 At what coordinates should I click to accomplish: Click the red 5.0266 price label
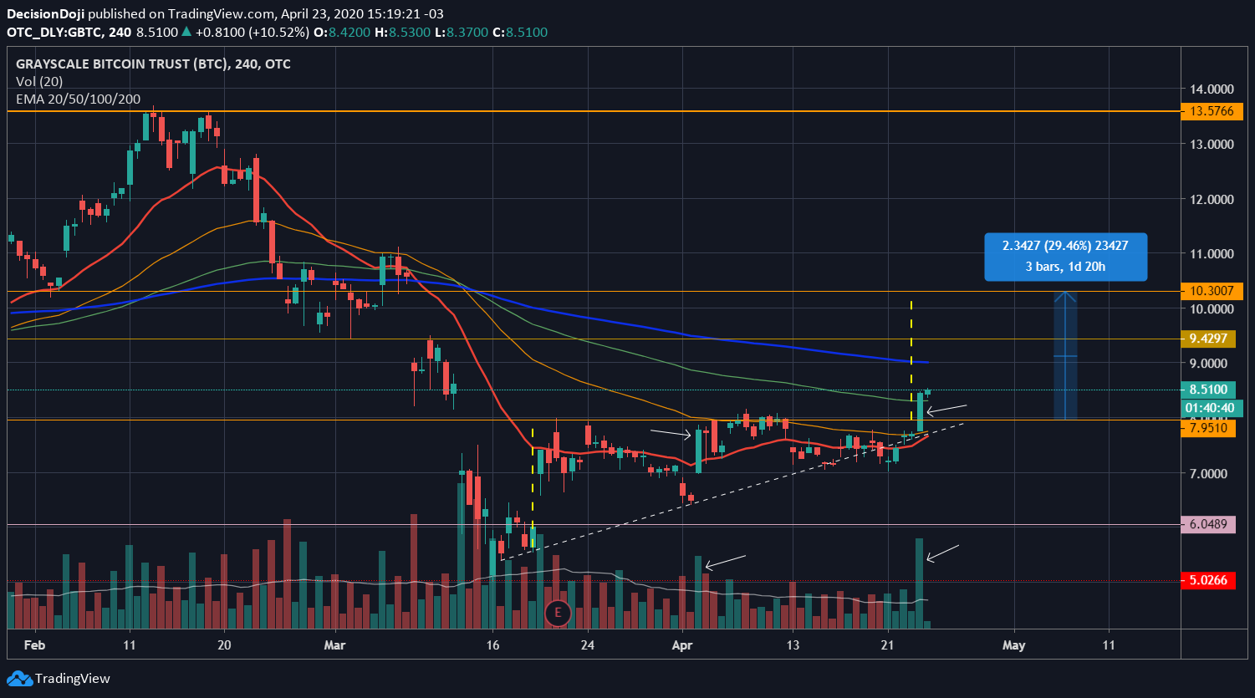tap(1207, 580)
